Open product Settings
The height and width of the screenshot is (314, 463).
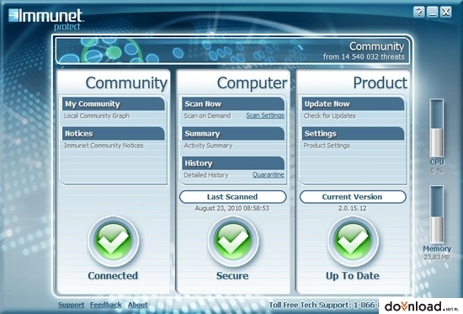(353, 134)
